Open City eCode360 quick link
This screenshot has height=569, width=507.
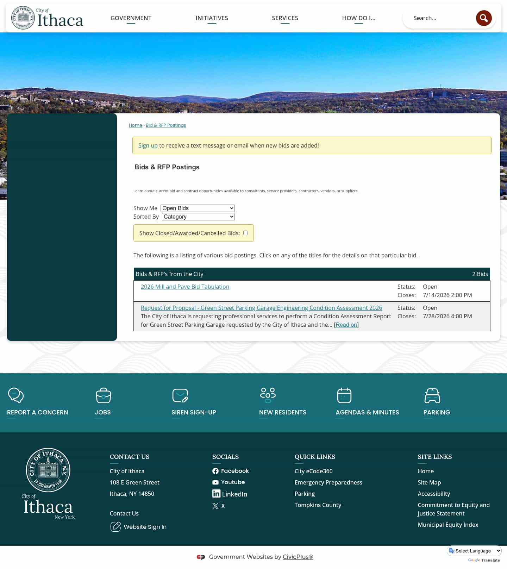tap(314, 471)
